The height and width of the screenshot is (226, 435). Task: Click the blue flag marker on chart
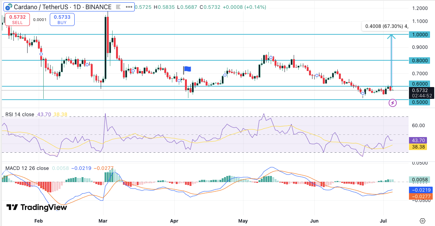(x=188, y=69)
